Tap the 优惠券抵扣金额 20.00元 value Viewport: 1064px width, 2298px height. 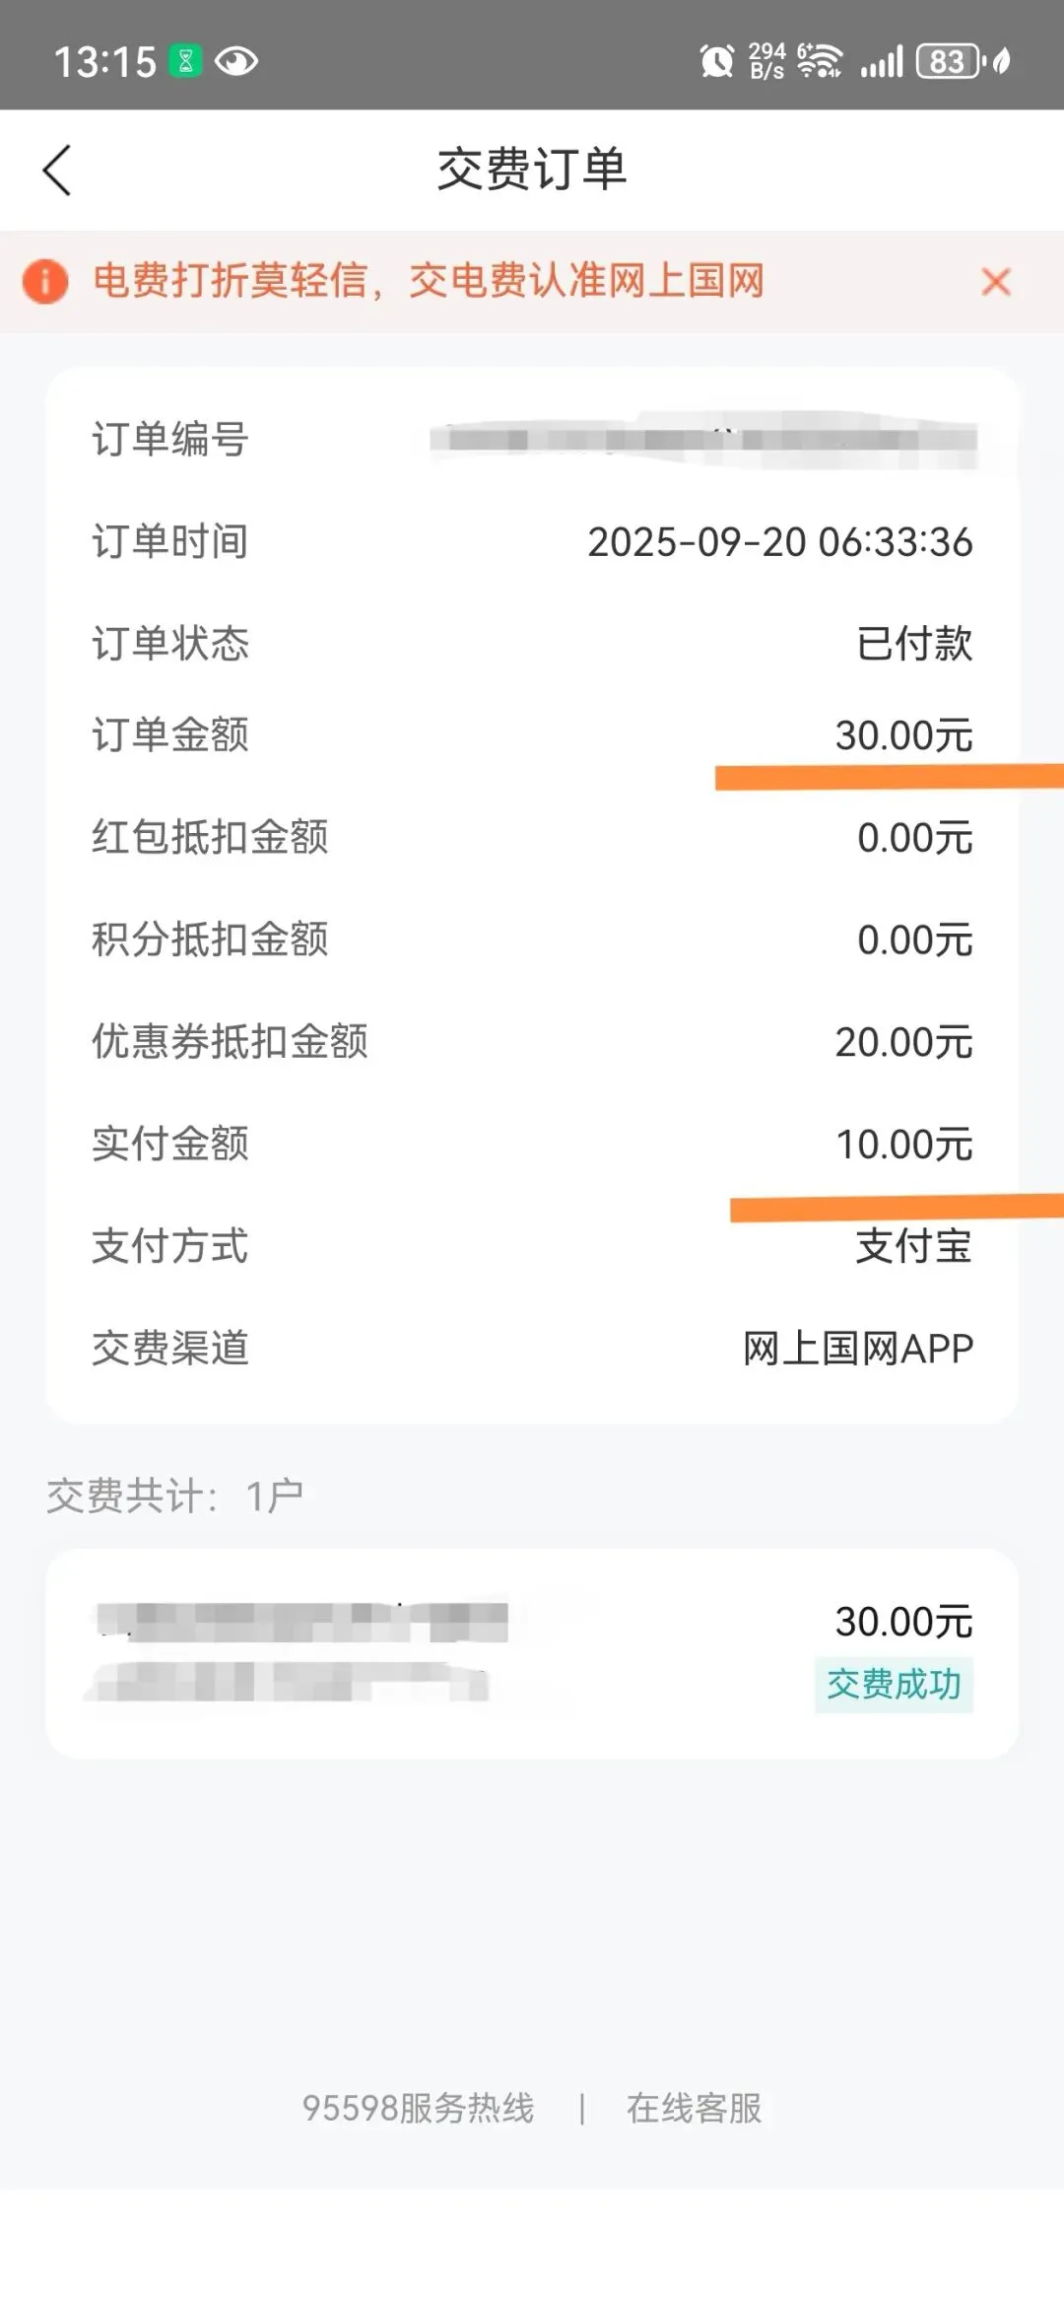[903, 1042]
